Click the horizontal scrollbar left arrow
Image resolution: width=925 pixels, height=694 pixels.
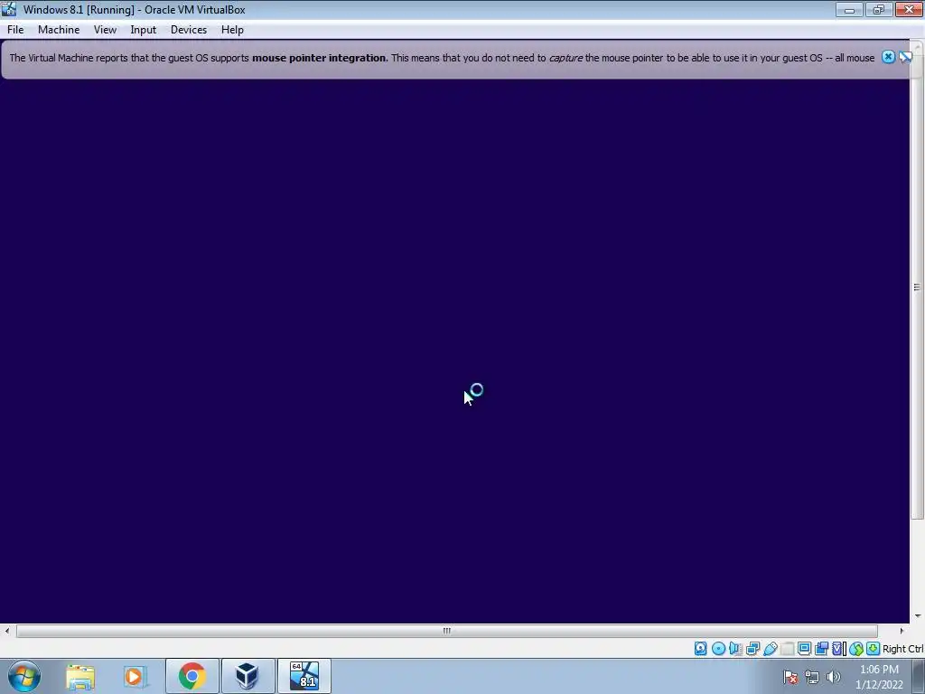click(7, 630)
